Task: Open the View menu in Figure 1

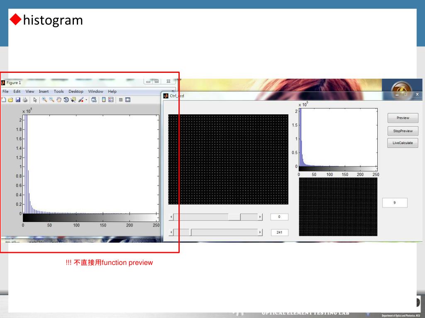Action: point(30,92)
